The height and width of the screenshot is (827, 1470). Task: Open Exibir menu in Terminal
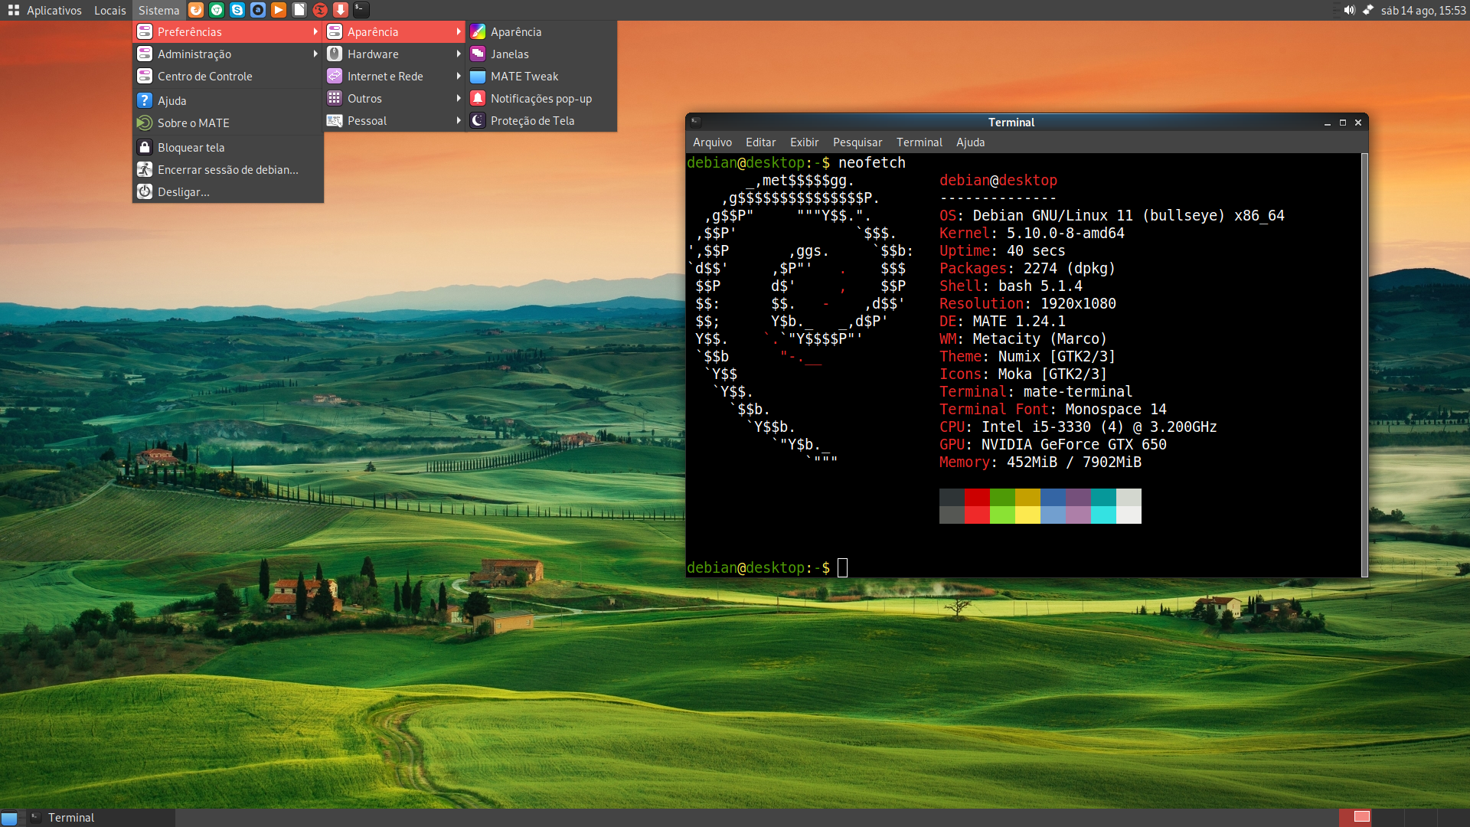pos(804,142)
